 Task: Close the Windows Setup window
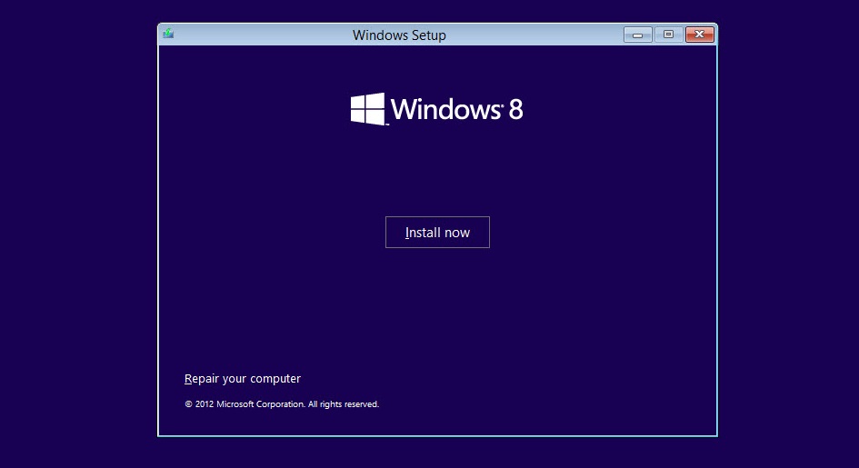click(700, 35)
